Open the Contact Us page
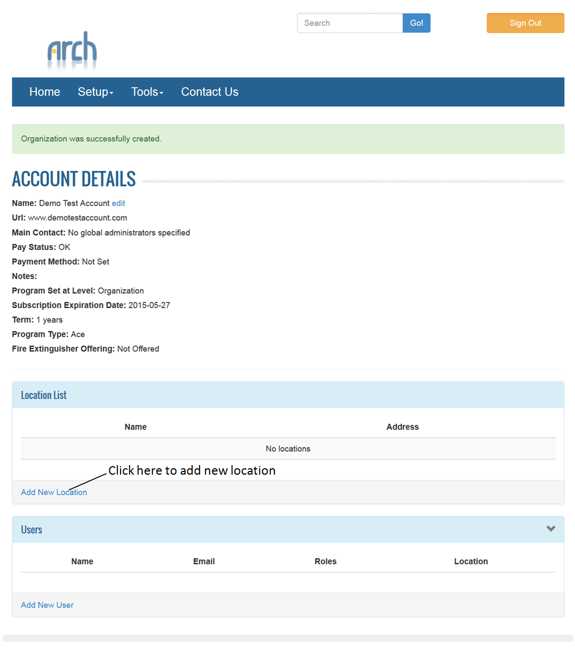Screen dimensions: 575x652 tap(210, 92)
